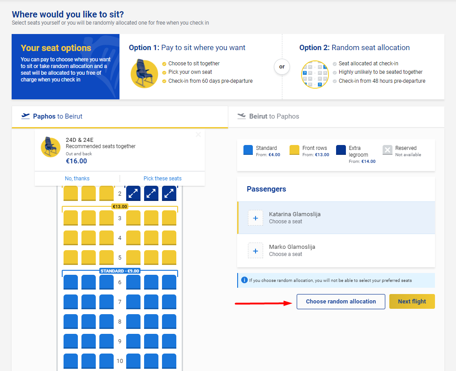Select first extra legroom seat in row 2
Screen dimensions: 456x371
pyautogui.click(x=133, y=193)
